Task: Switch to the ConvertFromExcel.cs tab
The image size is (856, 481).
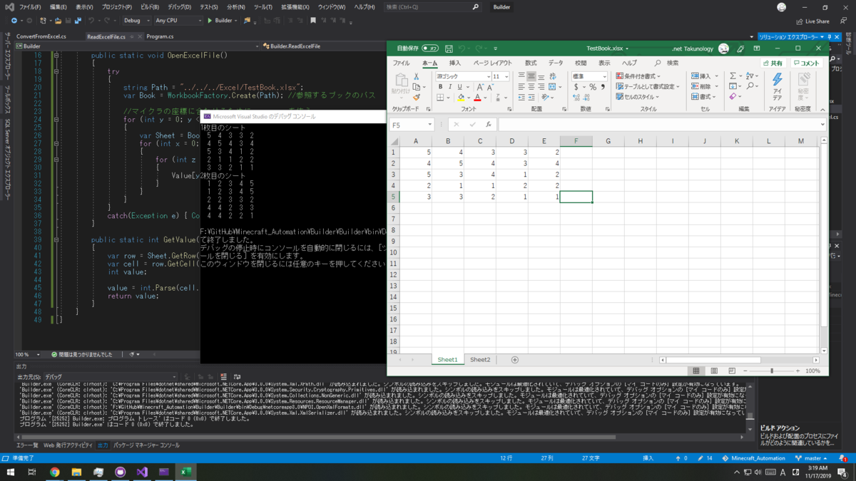Action: click(41, 36)
